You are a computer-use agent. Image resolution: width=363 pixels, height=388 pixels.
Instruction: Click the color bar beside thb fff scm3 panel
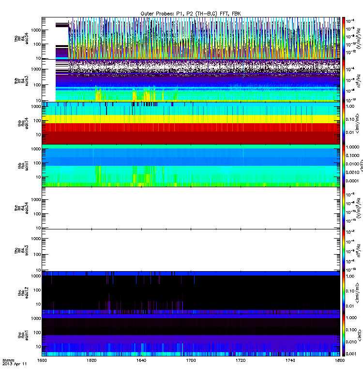[x=344, y=81]
